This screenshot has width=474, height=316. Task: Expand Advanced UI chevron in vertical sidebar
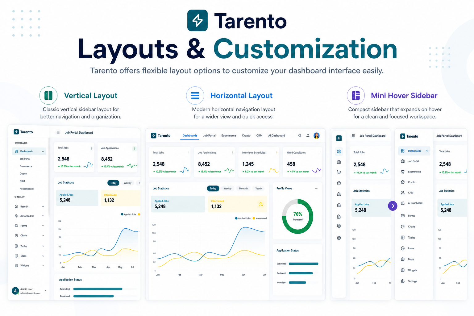(43, 216)
